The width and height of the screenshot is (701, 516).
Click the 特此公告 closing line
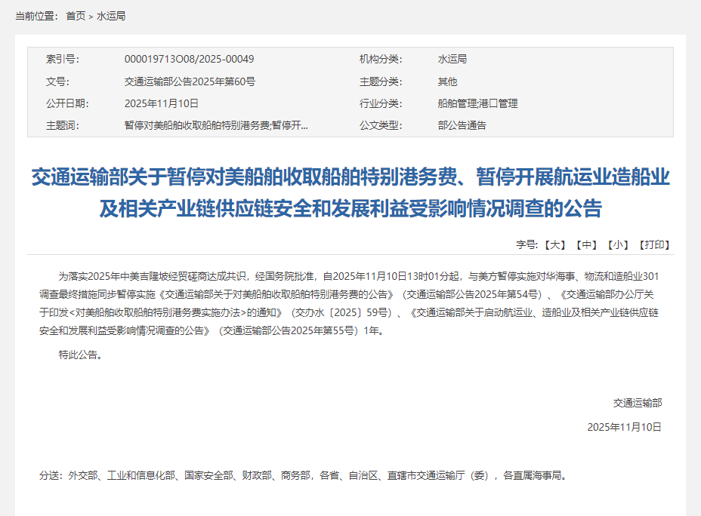point(80,355)
